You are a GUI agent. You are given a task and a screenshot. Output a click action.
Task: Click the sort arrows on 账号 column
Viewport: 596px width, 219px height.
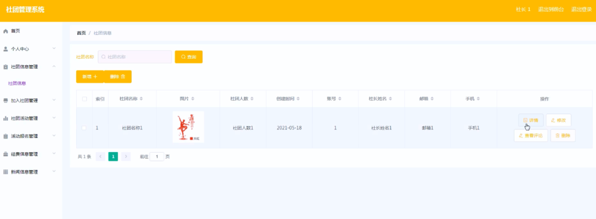pos(340,99)
